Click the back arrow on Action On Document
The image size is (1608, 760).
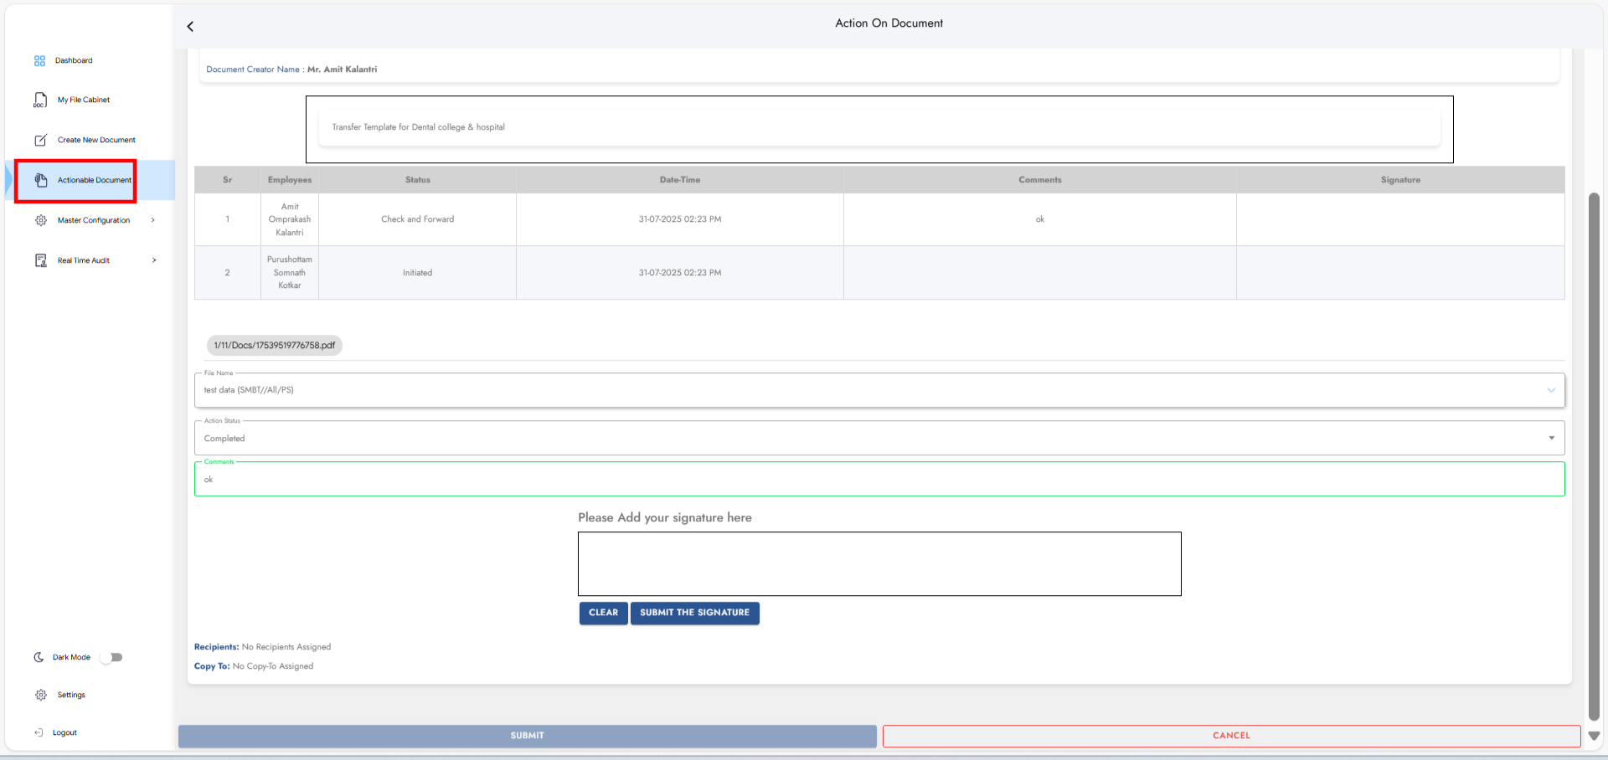[190, 26]
